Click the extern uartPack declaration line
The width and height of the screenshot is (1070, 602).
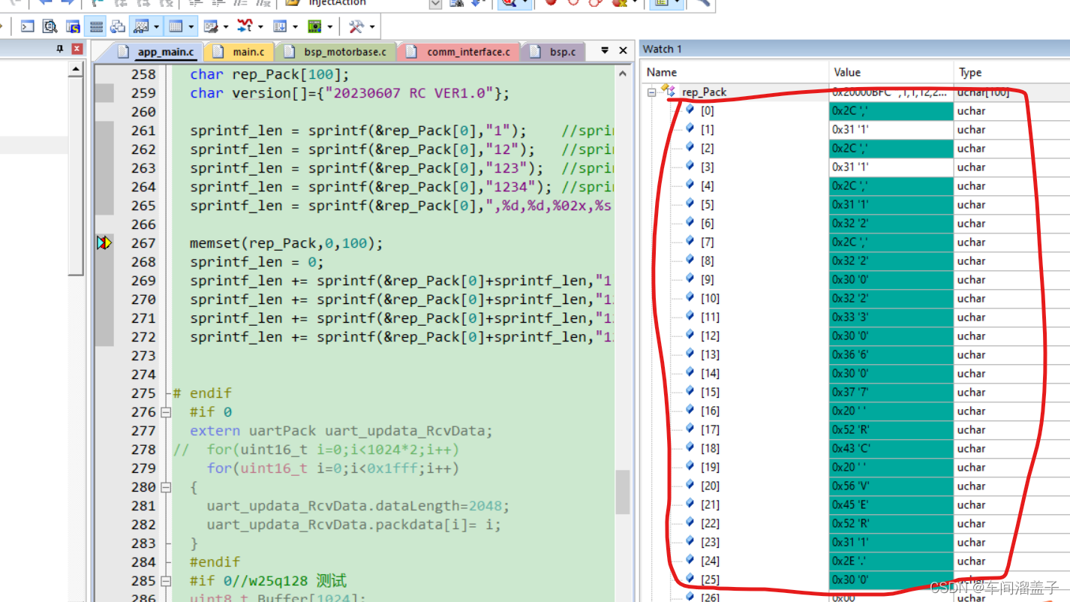point(341,431)
